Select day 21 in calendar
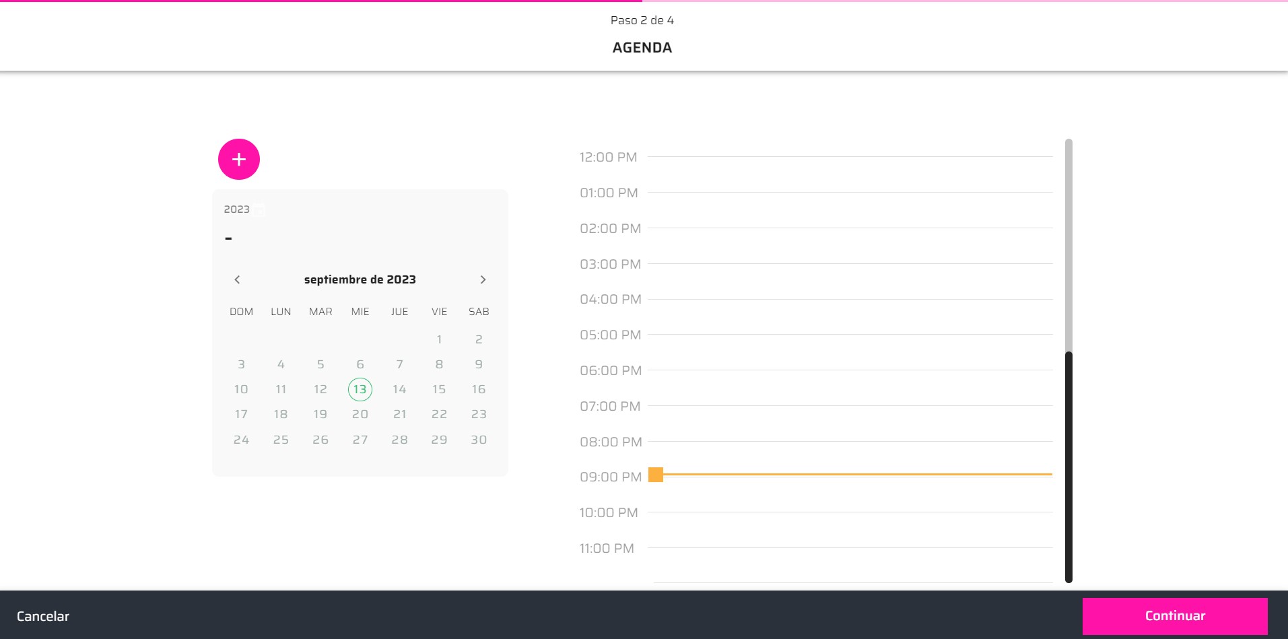This screenshot has height=639, width=1288. (400, 414)
